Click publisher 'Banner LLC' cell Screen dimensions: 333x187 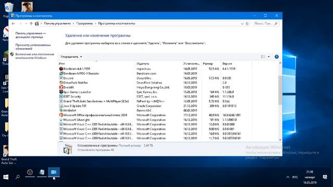tap(144, 111)
